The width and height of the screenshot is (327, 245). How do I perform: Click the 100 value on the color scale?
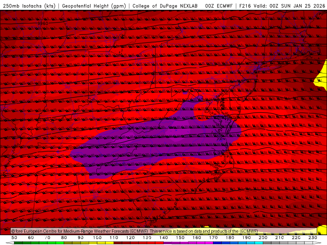[97, 238]
